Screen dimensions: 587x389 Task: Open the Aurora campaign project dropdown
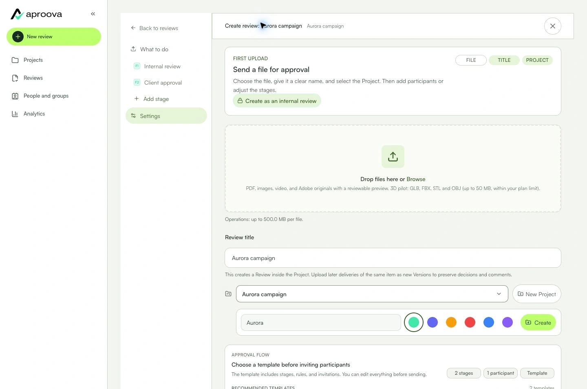coord(372,294)
